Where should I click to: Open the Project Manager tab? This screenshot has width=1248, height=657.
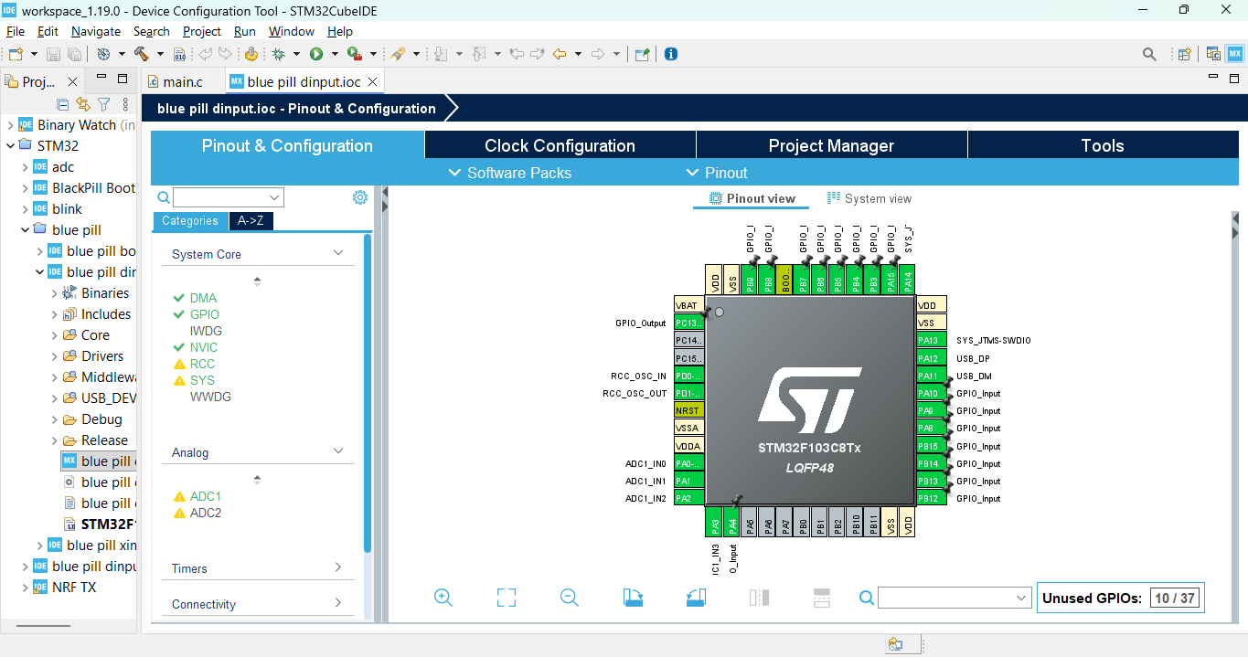pos(831,145)
